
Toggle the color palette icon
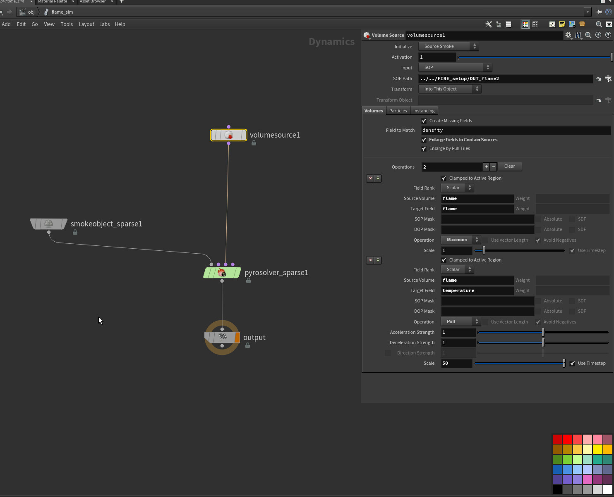[525, 24]
